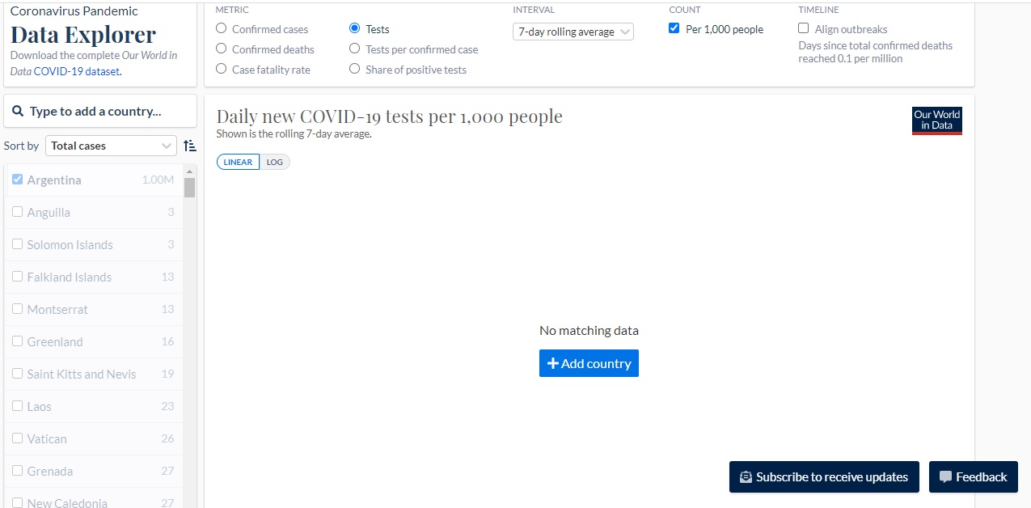Enable the Align outbreaks checkbox
Image resolution: width=1031 pixels, height=508 pixels.
coord(804,28)
